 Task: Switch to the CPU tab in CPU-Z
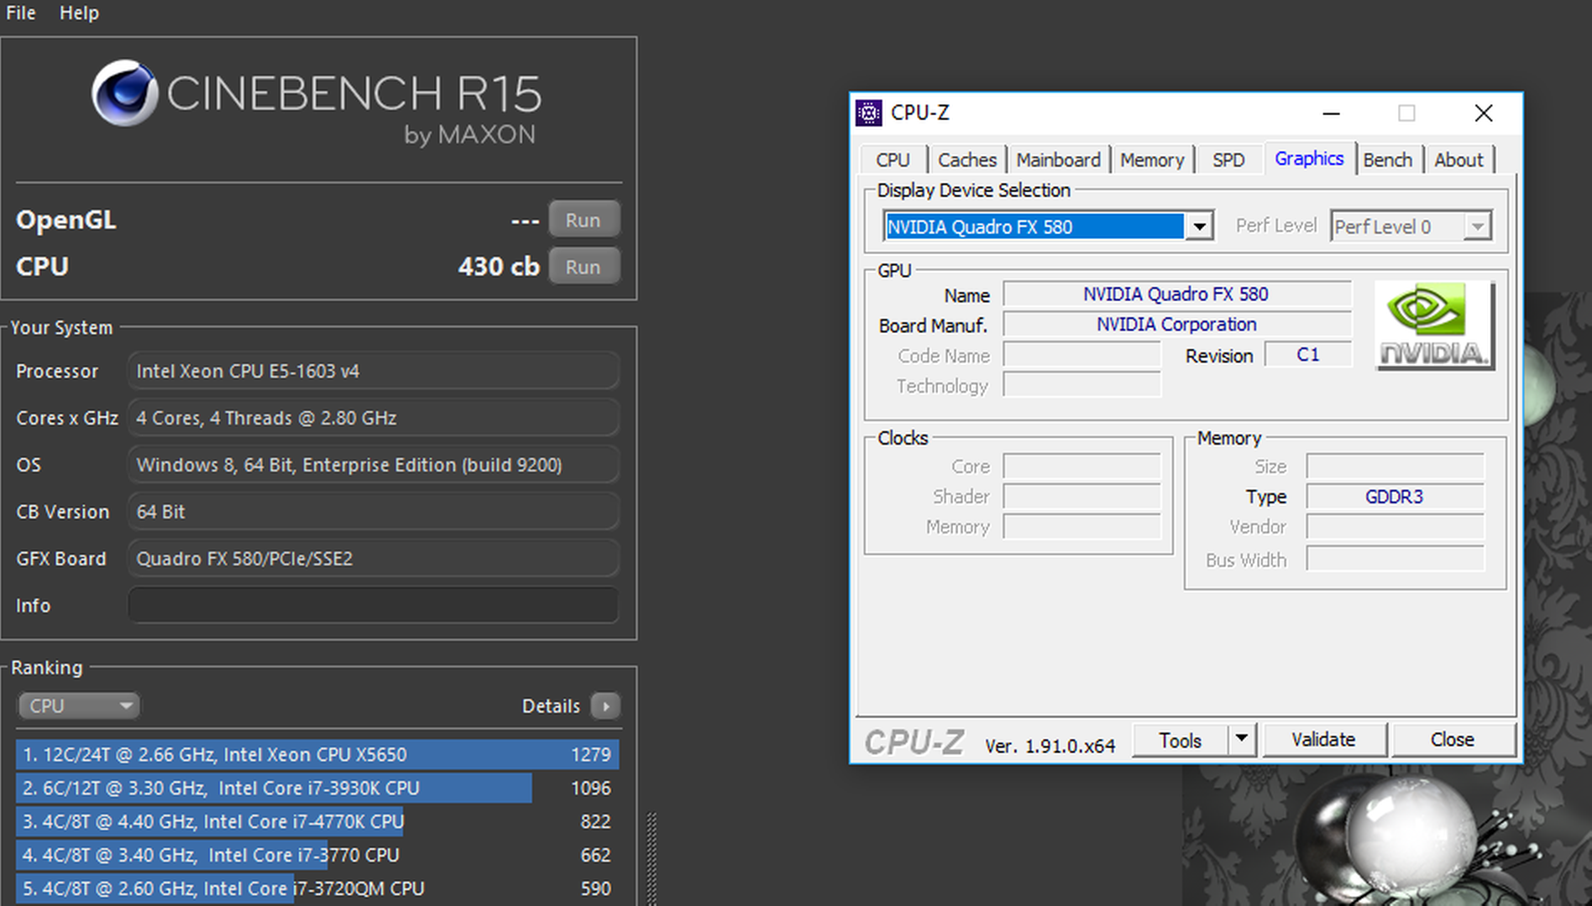pyautogui.click(x=893, y=159)
